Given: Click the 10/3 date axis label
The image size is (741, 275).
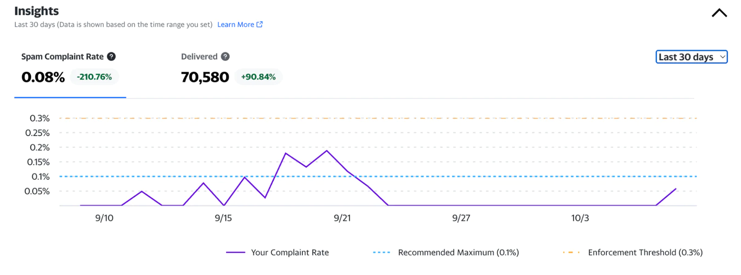Looking at the screenshot, I should click(580, 218).
